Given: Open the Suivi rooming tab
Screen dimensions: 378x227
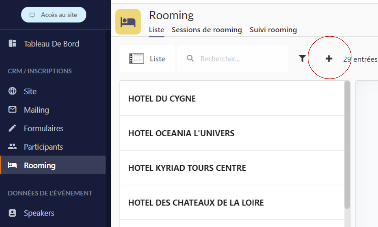Looking at the screenshot, I should (x=273, y=30).
